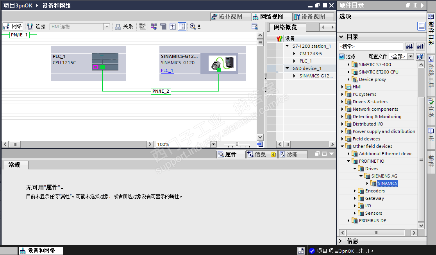The width and height of the screenshot is (436, 255).
Task: Expand the bottom 信息 section
Action: (341, 241)
